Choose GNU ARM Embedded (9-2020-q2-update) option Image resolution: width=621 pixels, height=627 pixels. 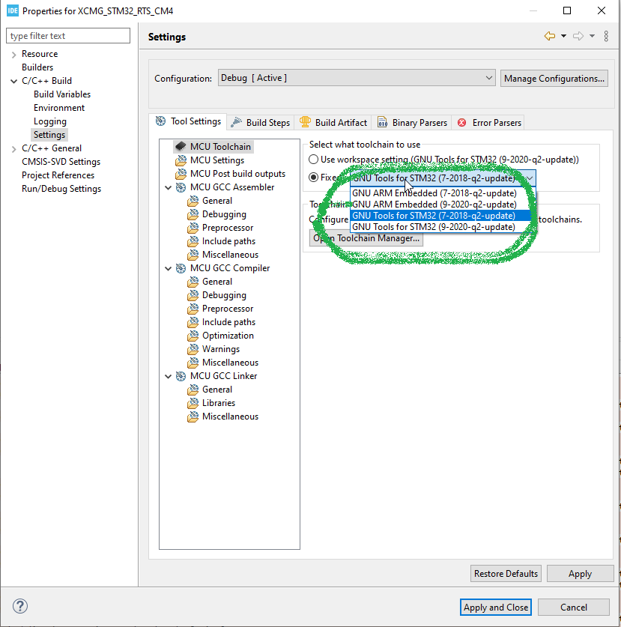[440, 205]
